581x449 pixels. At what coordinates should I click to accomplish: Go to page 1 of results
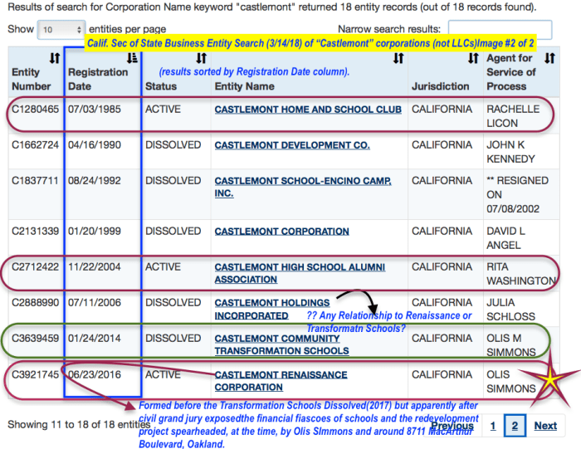[x=492, y=426]
